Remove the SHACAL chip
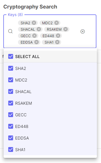The width and height of the screenshot is (101, 163). pos(39,29)
